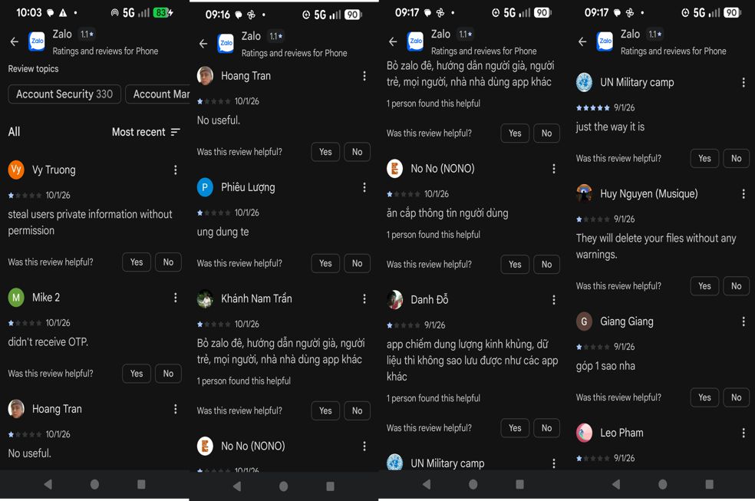Image resolution: width=755 pixels, height=501 pixels.
Task: Select the Account Security 330 topic chip
Action: 64,94
